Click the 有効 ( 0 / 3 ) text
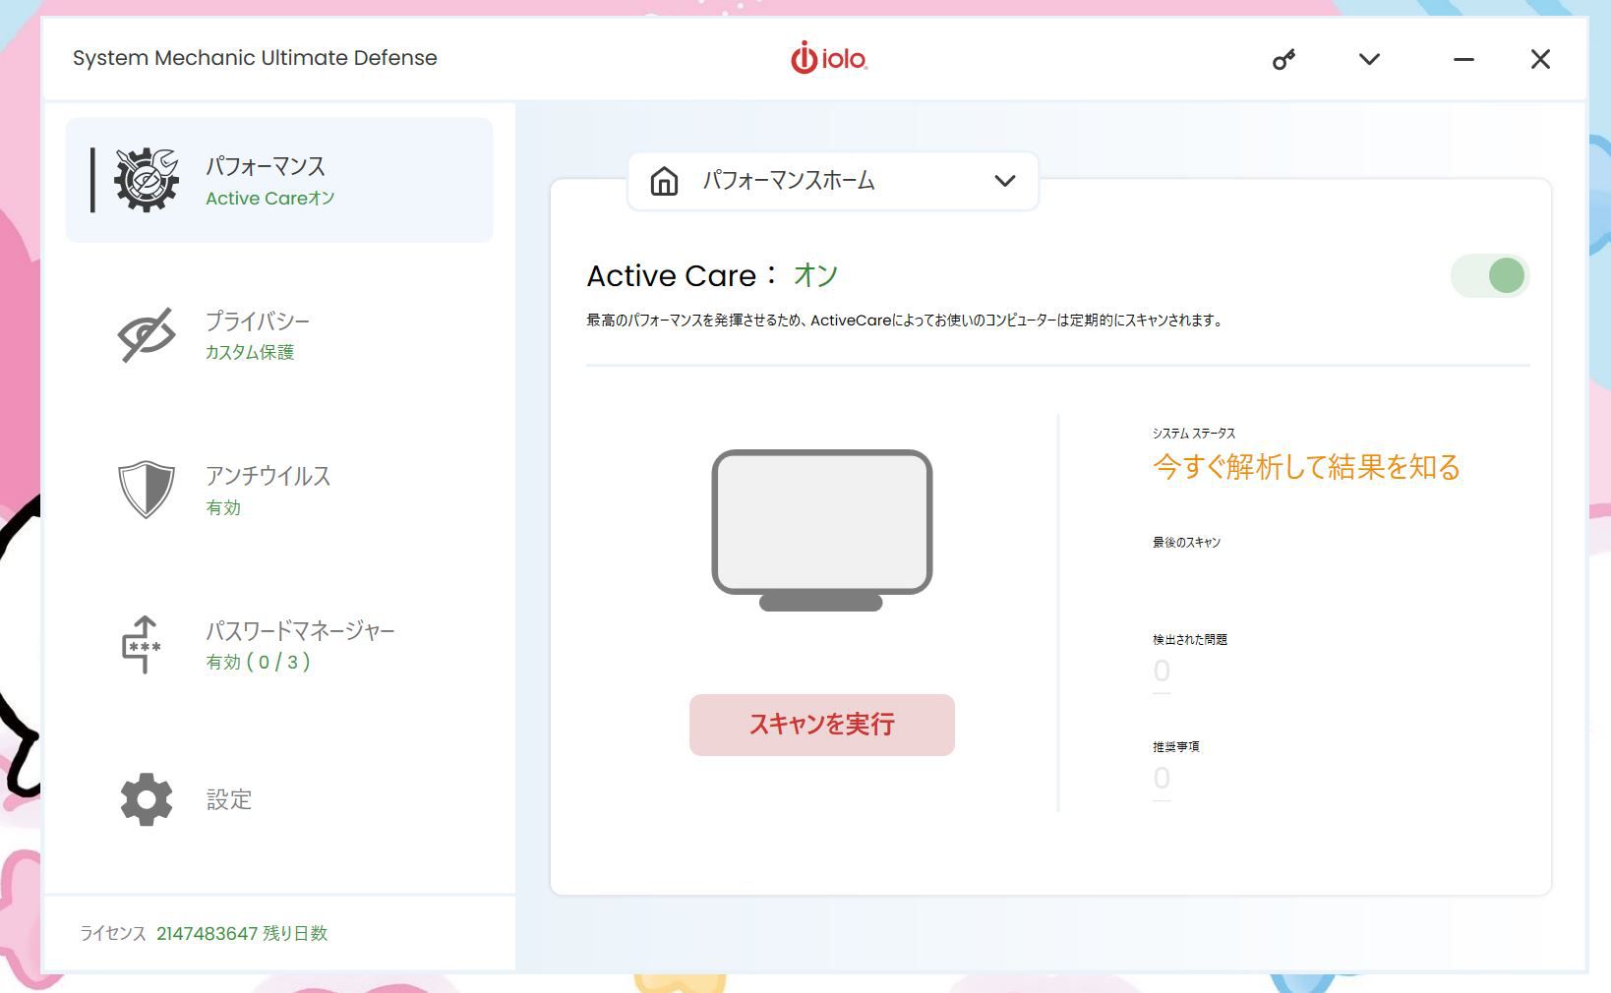Screen dimensions: 1611x993 (x=258, y=662)
